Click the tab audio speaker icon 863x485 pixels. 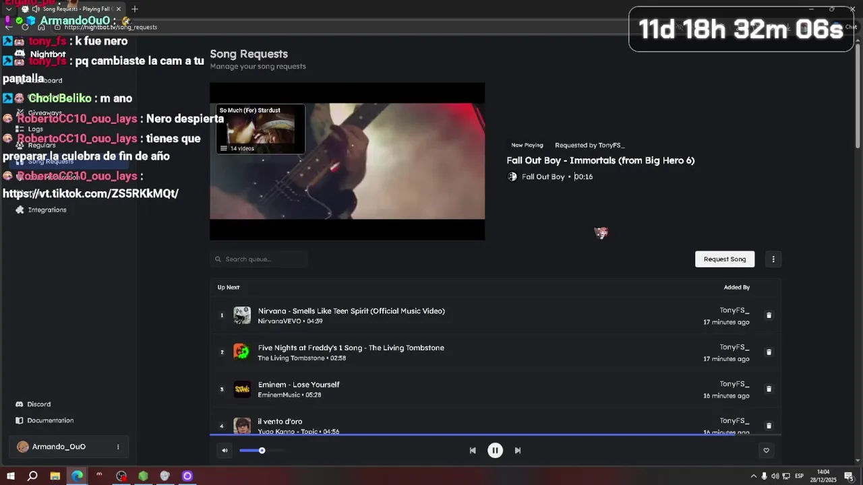click(x=35, y=9)
